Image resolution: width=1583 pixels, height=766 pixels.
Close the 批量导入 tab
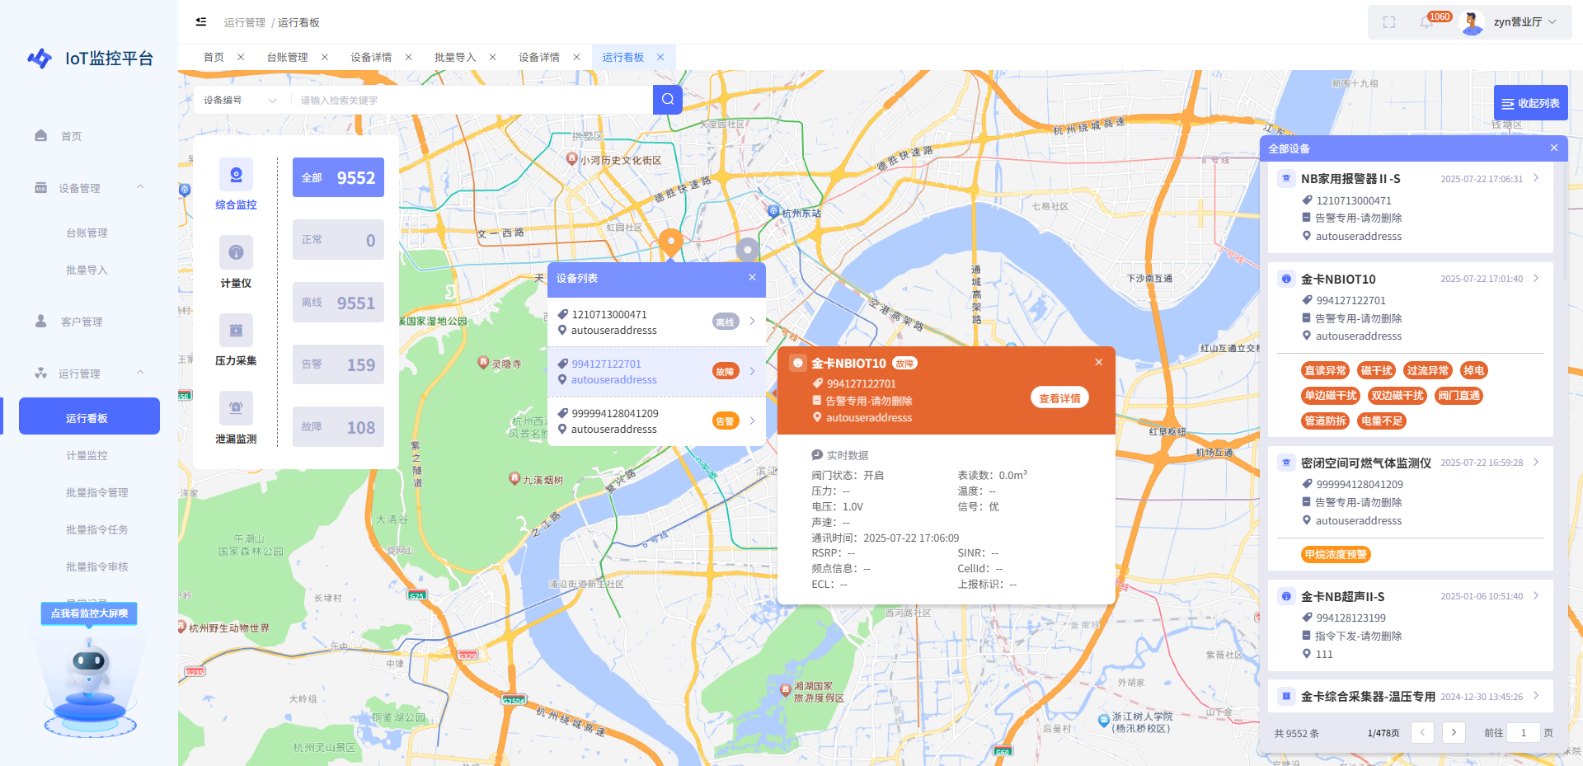(x=492, y=57)
